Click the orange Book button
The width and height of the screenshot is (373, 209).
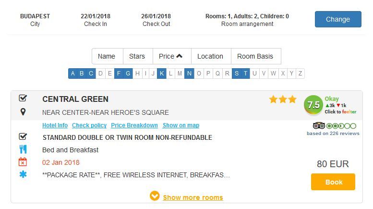(333, 182)
